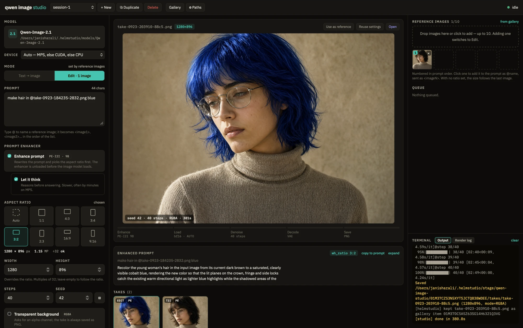
Task: Click filename take-0923-203910-88c5.png
Action: [x=145, y=27]
